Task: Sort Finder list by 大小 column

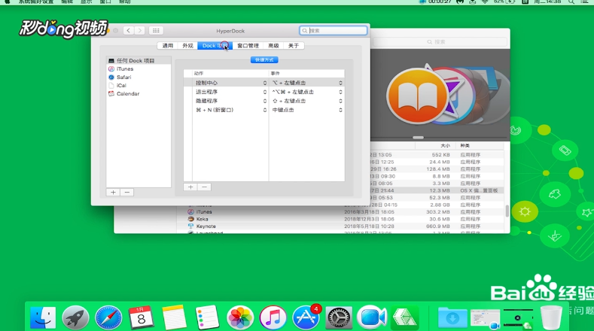Action: [x=434, y=145]
